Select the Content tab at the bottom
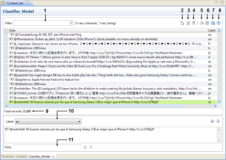Viewport: 226px width, 160px height. 21,157
